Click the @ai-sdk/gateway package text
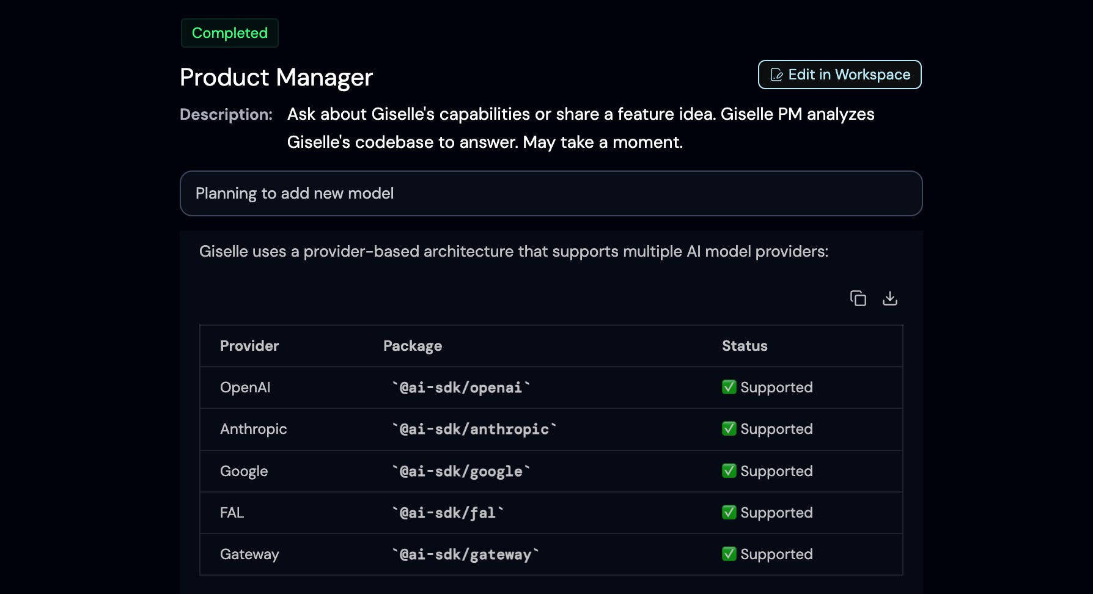 point(465,554)
